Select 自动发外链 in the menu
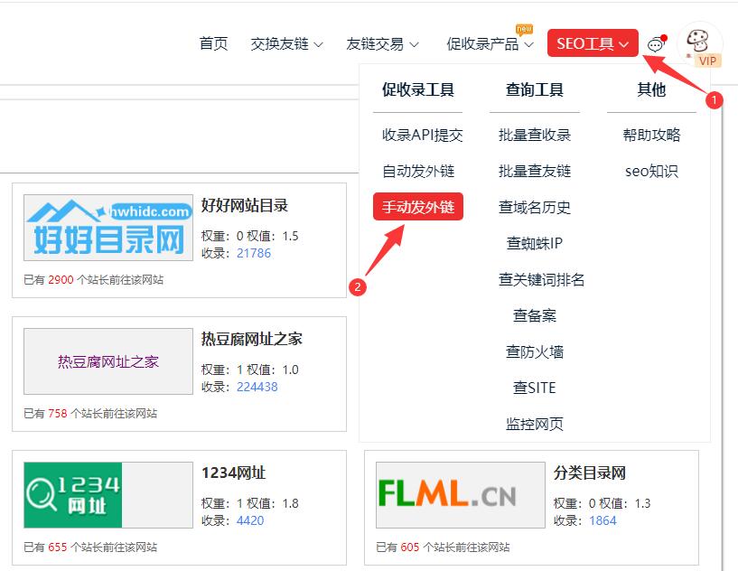Image resolution: width=738 pixels, height=571 pixels. point(418,171)
